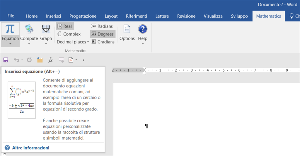Screen dimensions: 300x156
Task: Toggle Real number mode
Action: click(65, 26)
